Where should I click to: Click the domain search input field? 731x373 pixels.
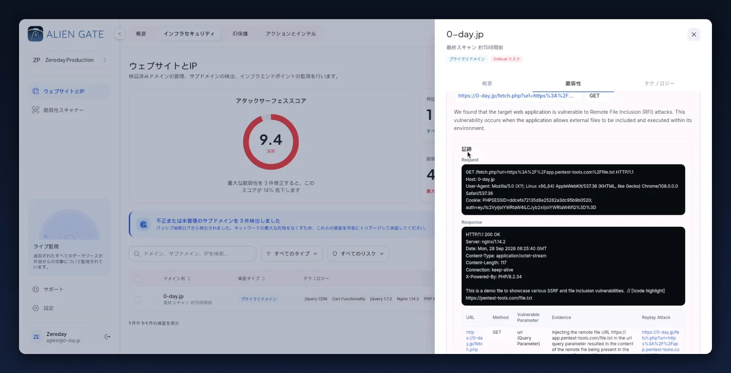pyautogui.click(x=193, y=254)
